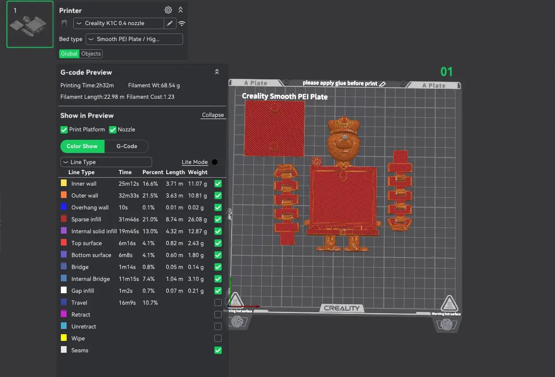
Task: Click the large square panel top-left of plate
Action: click(274, 128)
